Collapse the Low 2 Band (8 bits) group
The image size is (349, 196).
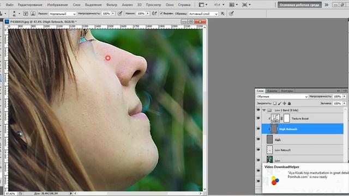264,110
